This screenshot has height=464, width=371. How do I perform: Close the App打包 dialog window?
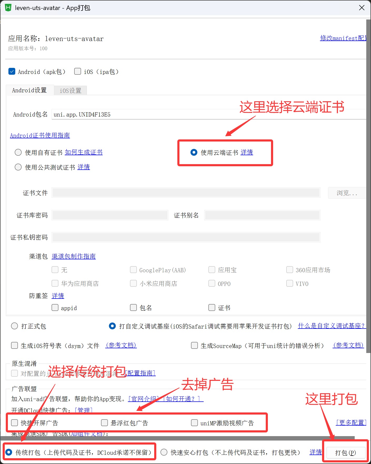(362, 8)
